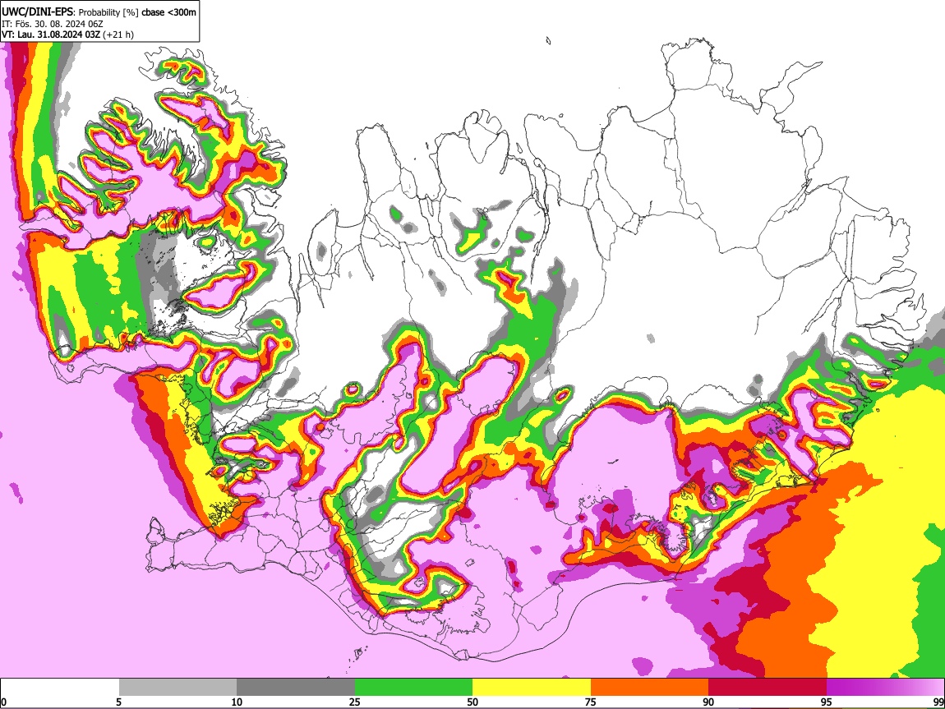Click the green 25–50% legend swatch
Image resolution: width=945 pixels, height=709 pixels.
[413, 688]
